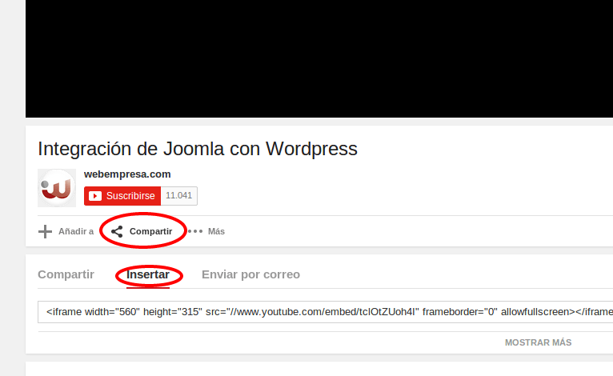
Task: Select the Insertar tab
Action: coord(148,274)
